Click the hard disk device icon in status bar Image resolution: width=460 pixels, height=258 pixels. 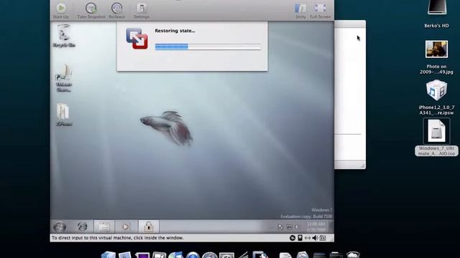(x=300, y=238)
